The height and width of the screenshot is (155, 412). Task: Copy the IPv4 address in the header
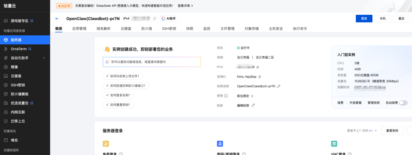[x=154, y=19]
